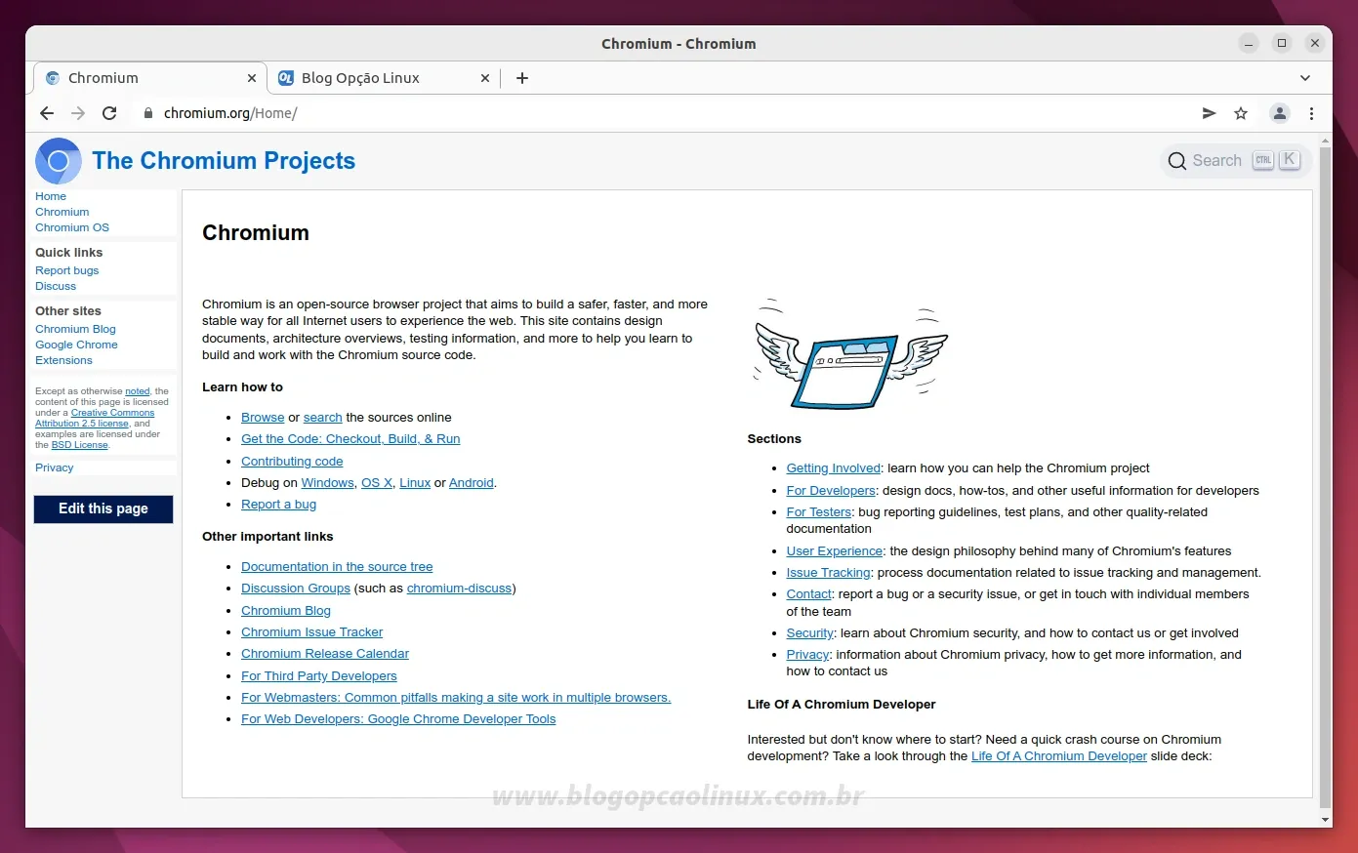Screen dimensions: 1358x853
Task: Open the Debug on Android link
Action: coord(471,483)
